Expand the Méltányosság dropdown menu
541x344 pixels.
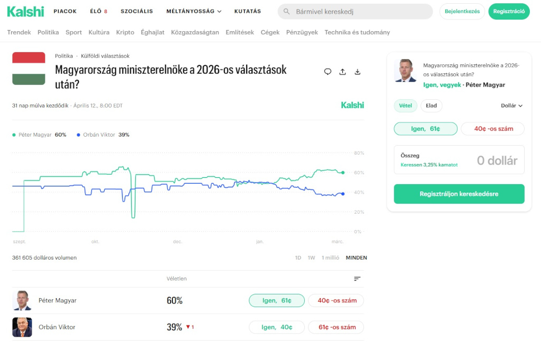193,11
